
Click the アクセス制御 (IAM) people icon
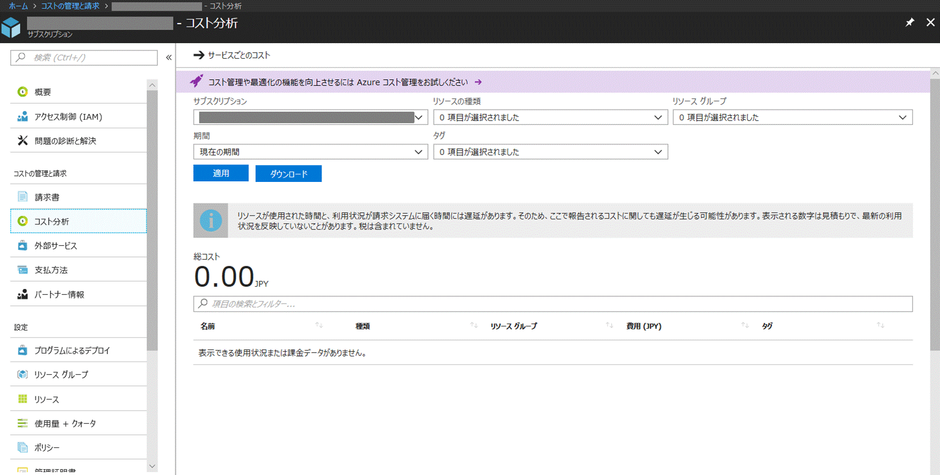click(x=22, y=116)
